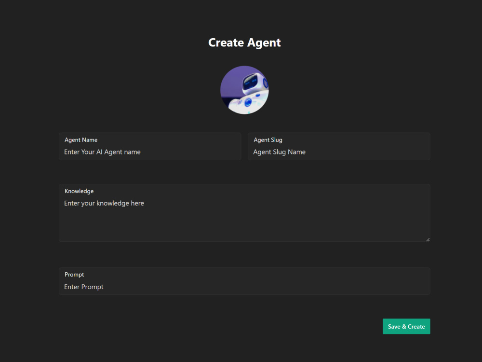Screen dimensions: 482x362
Task: Click the Agent Name label
Action: (x=81, y=140)
